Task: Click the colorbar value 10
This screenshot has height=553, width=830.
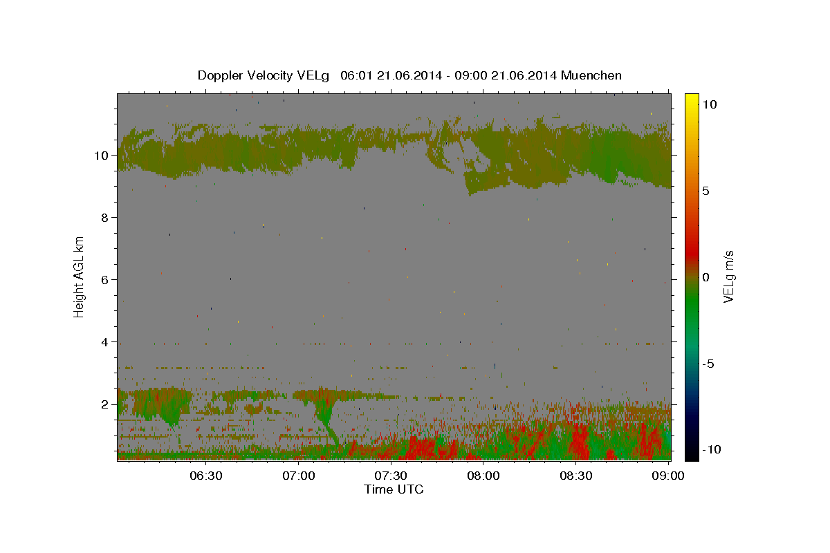Action: tap(709, 104)
